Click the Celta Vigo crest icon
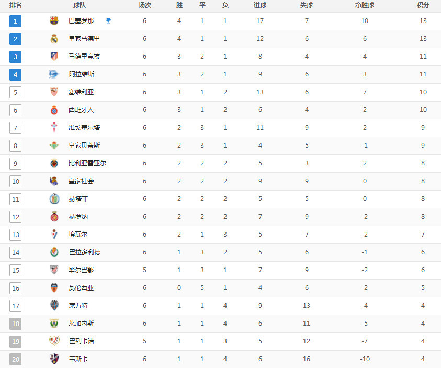This screenshot has width=441, height=368. 54,127
